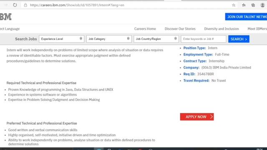The width and height of the screenshot is (267, 150).
Task: Click JOIN OUR TALENT NETWORK button
Action: (x=246, y=17)
